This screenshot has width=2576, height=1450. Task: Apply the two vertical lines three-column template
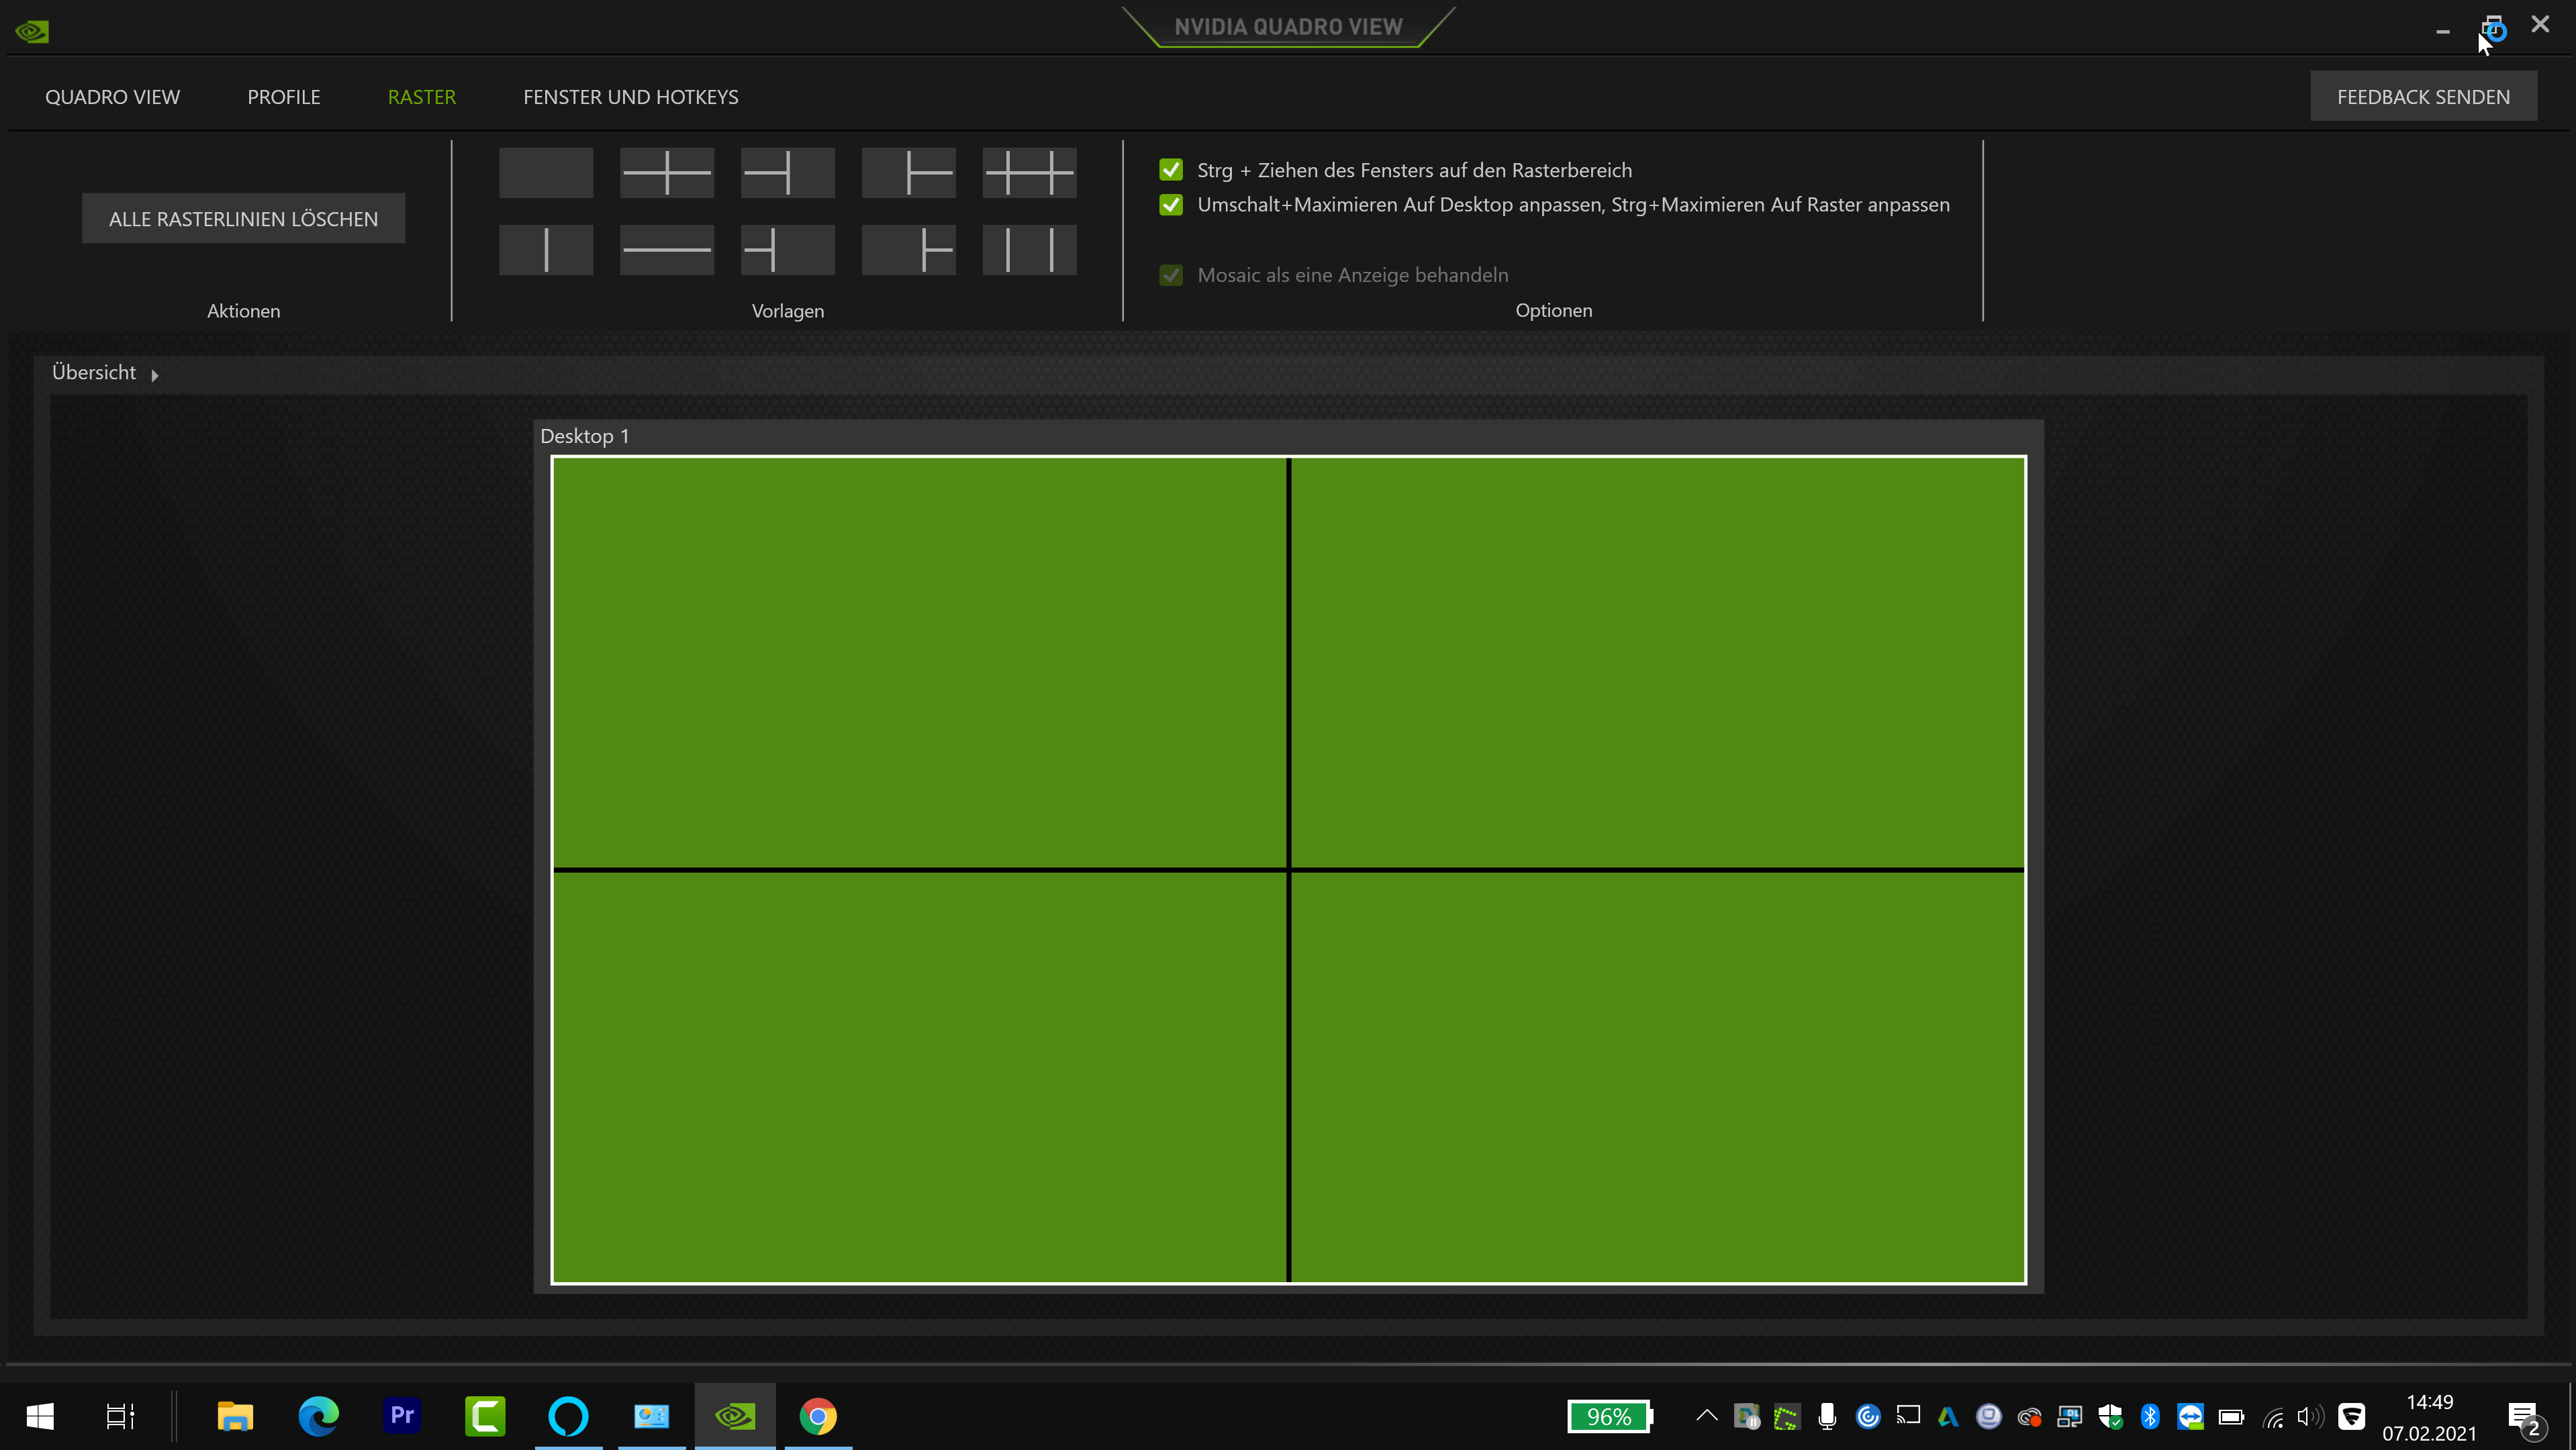point(1029,250)
